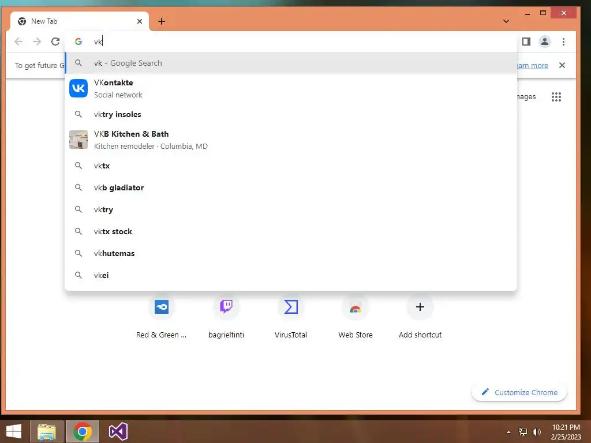591x443 pixels.
Task: Open the Red & Green shortcut
Action: [x=162, y=317]
